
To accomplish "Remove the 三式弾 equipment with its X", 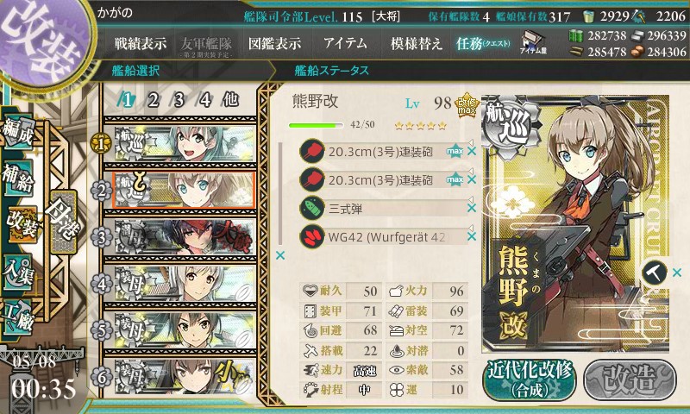I will pyautogui.click(x=472, y=208).
